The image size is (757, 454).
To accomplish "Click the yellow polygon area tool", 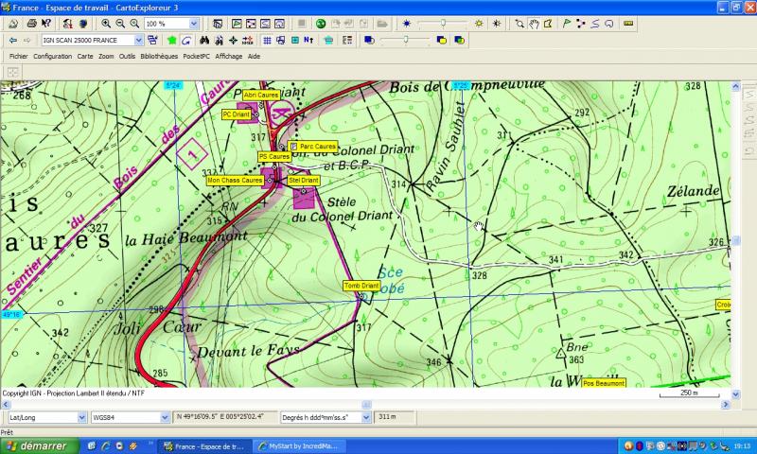I will coord(548,23).
